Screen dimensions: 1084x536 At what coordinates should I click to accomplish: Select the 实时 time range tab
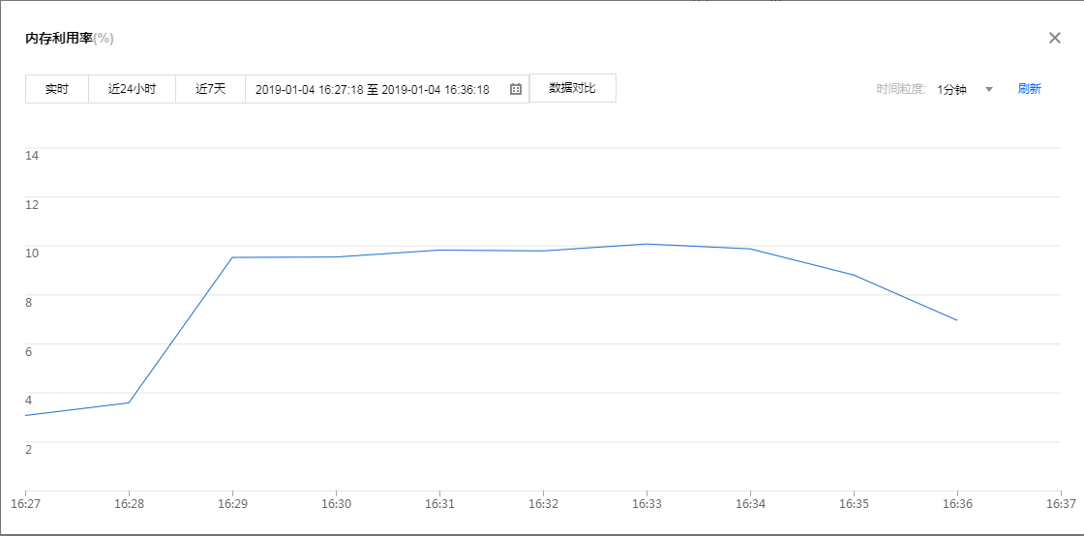pyautogui.click(x=57, y=89)
